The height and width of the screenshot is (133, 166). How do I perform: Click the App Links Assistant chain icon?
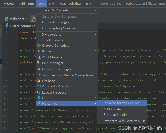tap(39, 86)
